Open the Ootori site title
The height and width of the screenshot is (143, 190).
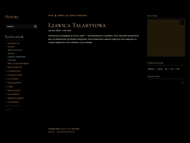(x=11, y=17)
